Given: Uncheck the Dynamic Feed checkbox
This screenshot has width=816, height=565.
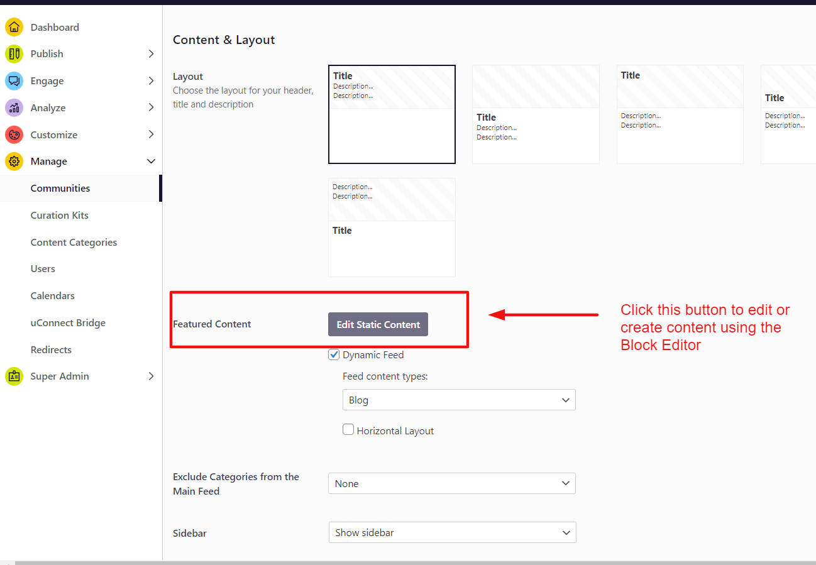Looking at the screenshot, I should [x=334, y=355].
